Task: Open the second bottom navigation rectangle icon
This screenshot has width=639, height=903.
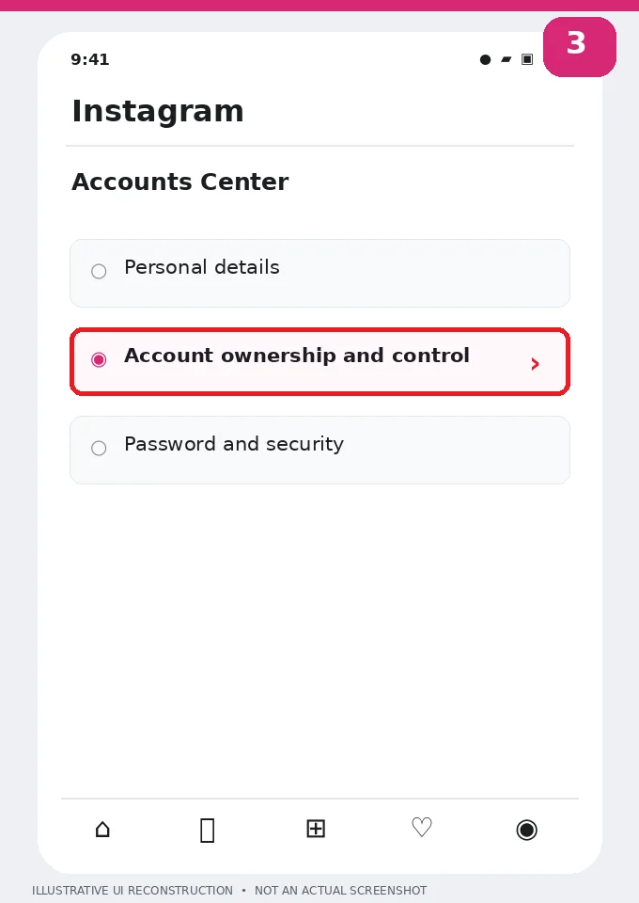Action: pos(208,831)
